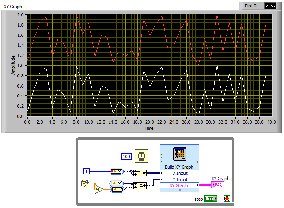
Task: Click the loop condition stop terminal
Action: pyautogui.click(x=227, y=199)
